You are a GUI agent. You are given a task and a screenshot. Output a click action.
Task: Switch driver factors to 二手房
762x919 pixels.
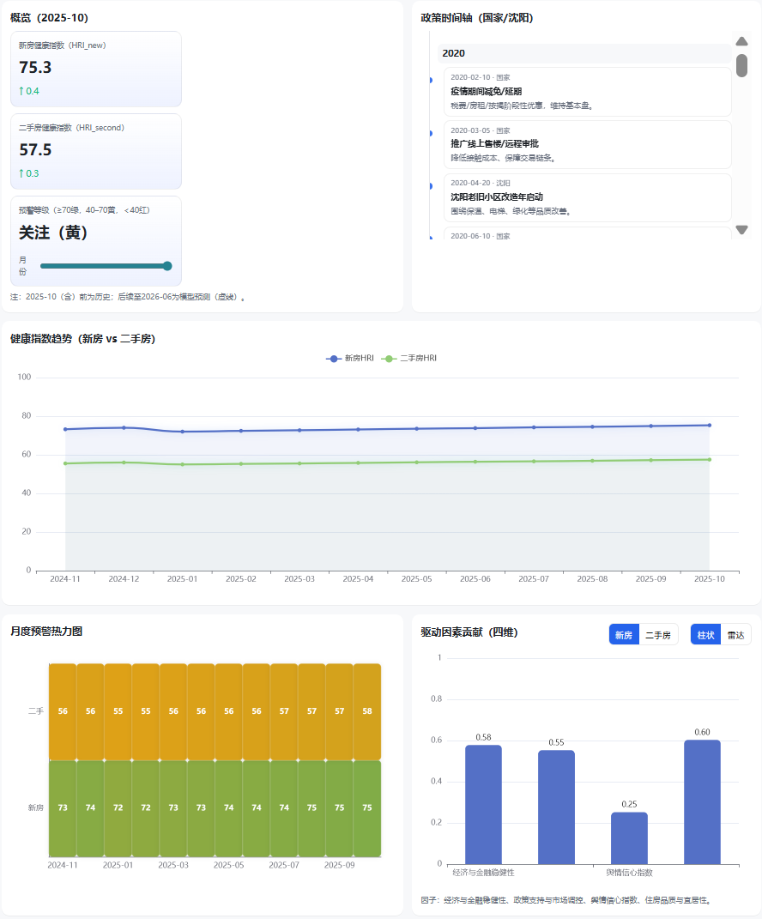point(657,635)
